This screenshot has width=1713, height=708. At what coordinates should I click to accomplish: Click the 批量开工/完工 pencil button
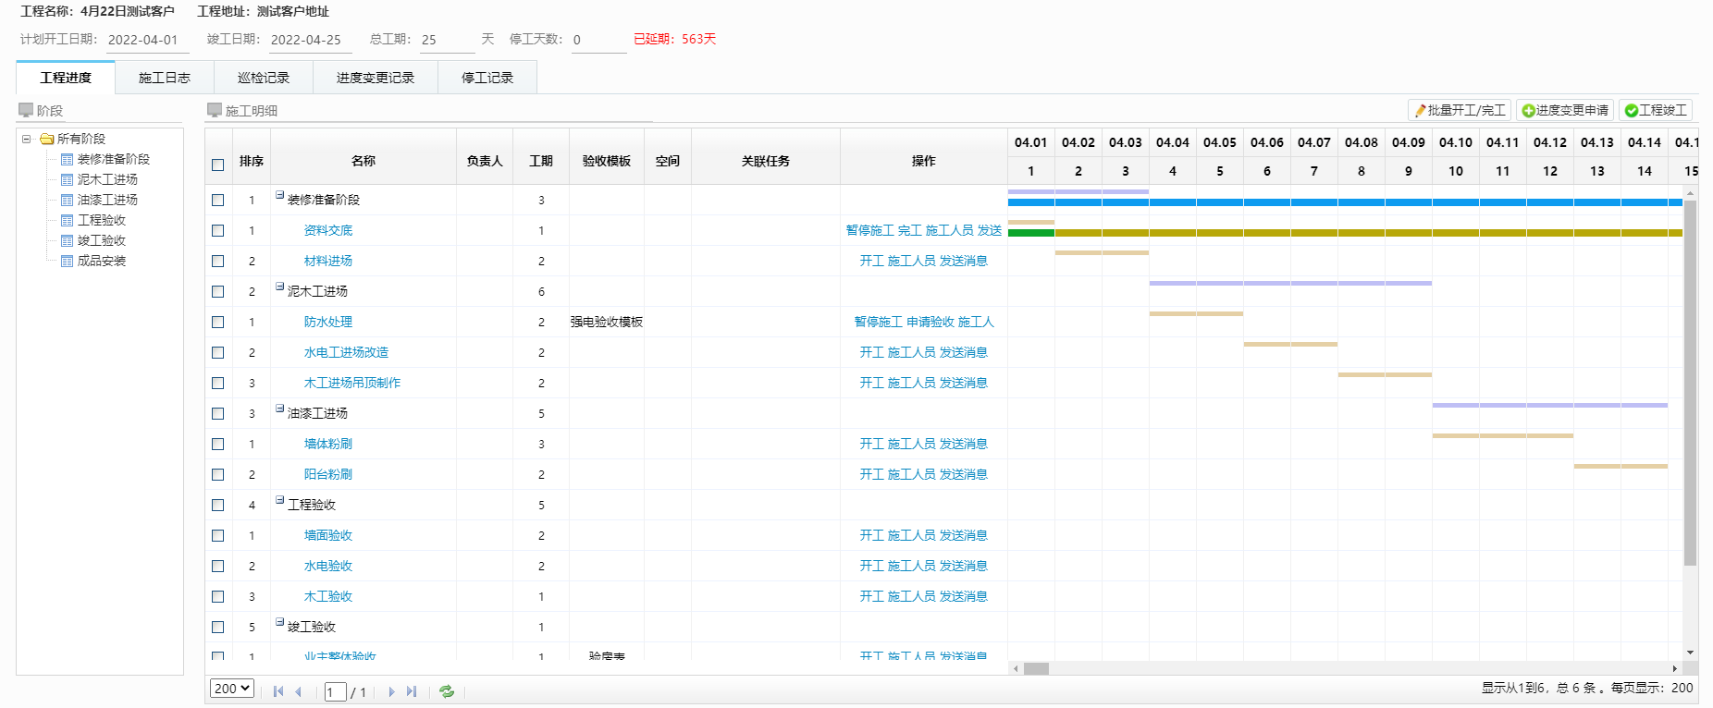(x=1459, y=110)
